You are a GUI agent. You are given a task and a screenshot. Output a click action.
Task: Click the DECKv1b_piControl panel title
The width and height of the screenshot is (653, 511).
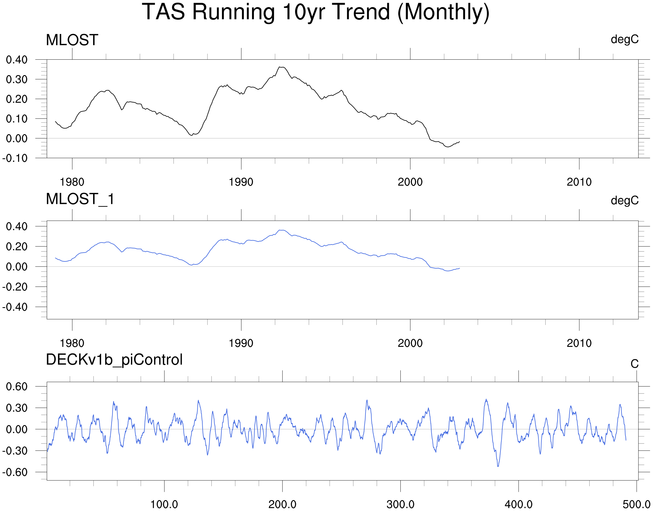click(114, 360)
